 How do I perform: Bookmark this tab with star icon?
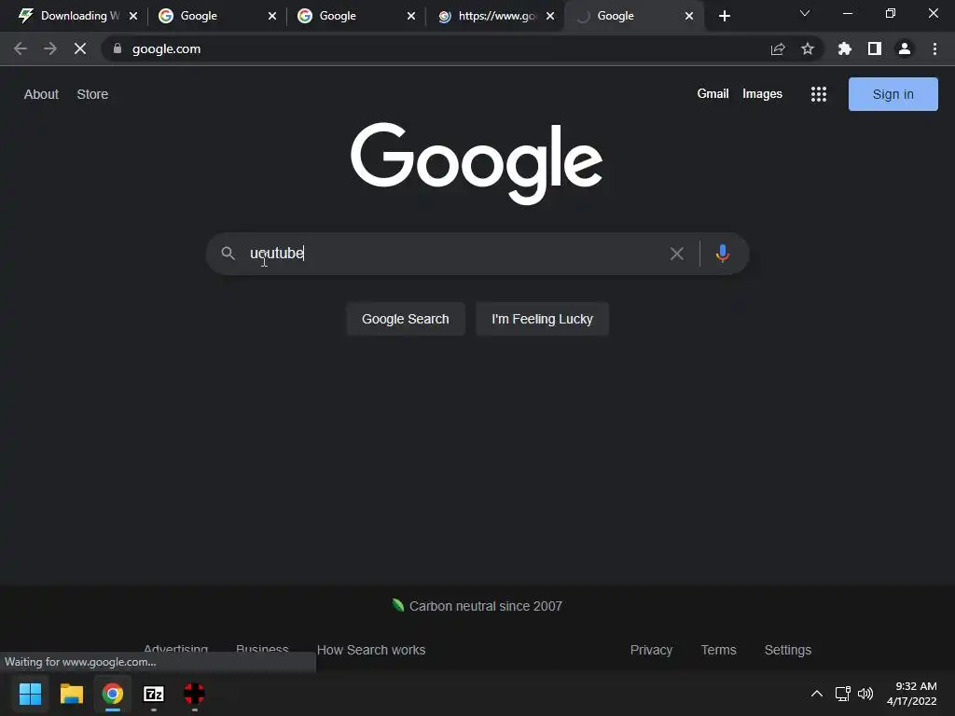808,48
